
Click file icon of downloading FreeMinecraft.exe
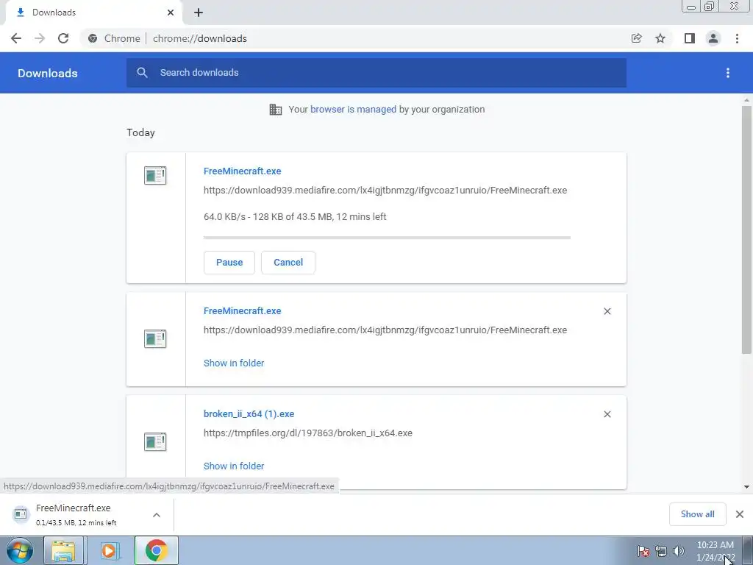tap(155, 175)
